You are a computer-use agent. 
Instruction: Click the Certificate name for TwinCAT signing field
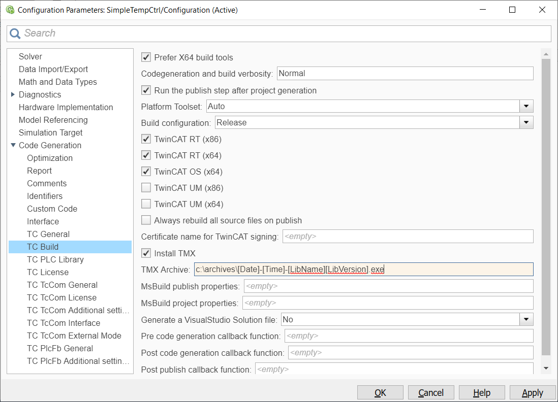coord(408,237)
